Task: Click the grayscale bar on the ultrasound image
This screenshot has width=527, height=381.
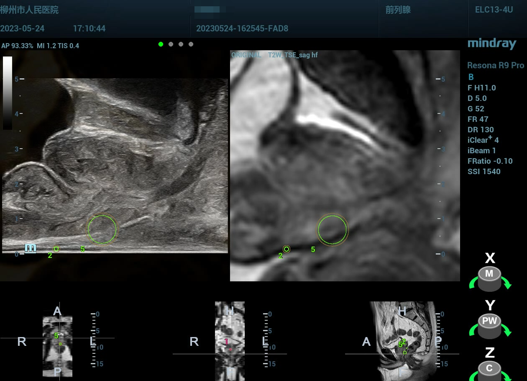Action: (x=8, y=93)
